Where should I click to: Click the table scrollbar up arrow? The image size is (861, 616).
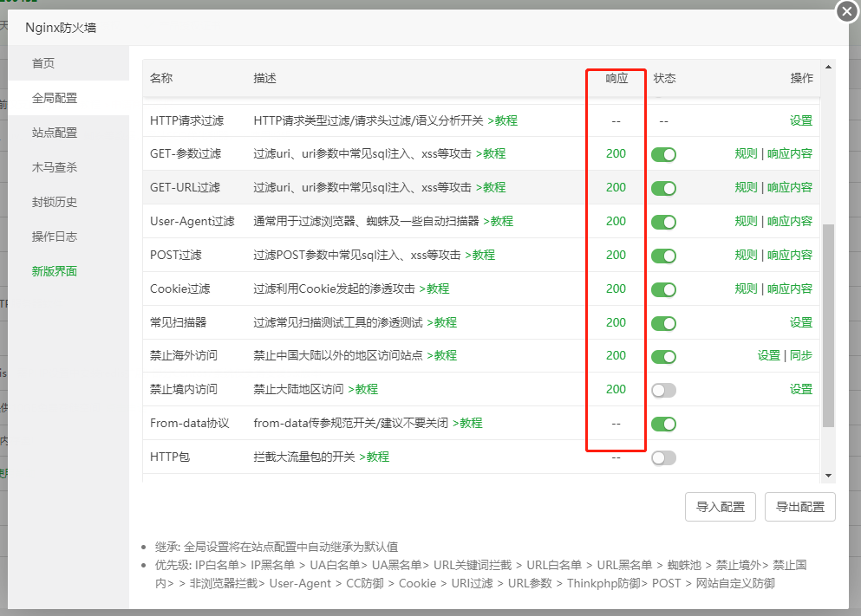pyautogui.click(x=829, y=67)
